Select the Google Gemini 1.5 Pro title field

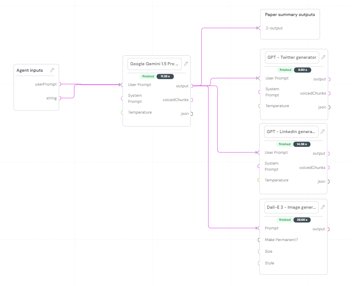coord(155,64)
